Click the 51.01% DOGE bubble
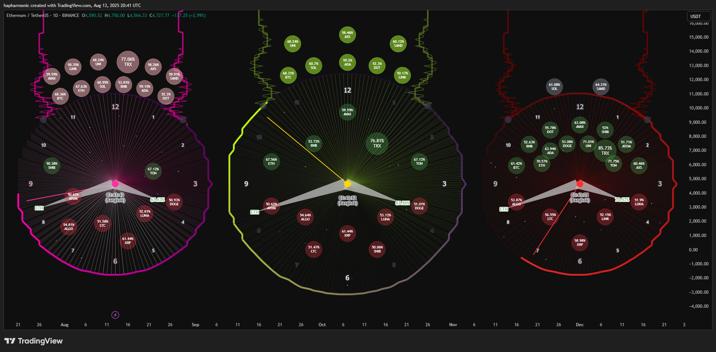This screenshot has width=716, height=352. click(x=419, y=206)
